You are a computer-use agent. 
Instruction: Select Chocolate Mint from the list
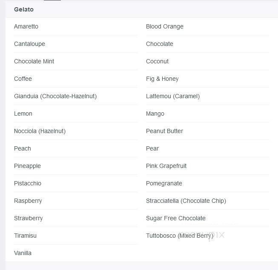tap(34, 61)
